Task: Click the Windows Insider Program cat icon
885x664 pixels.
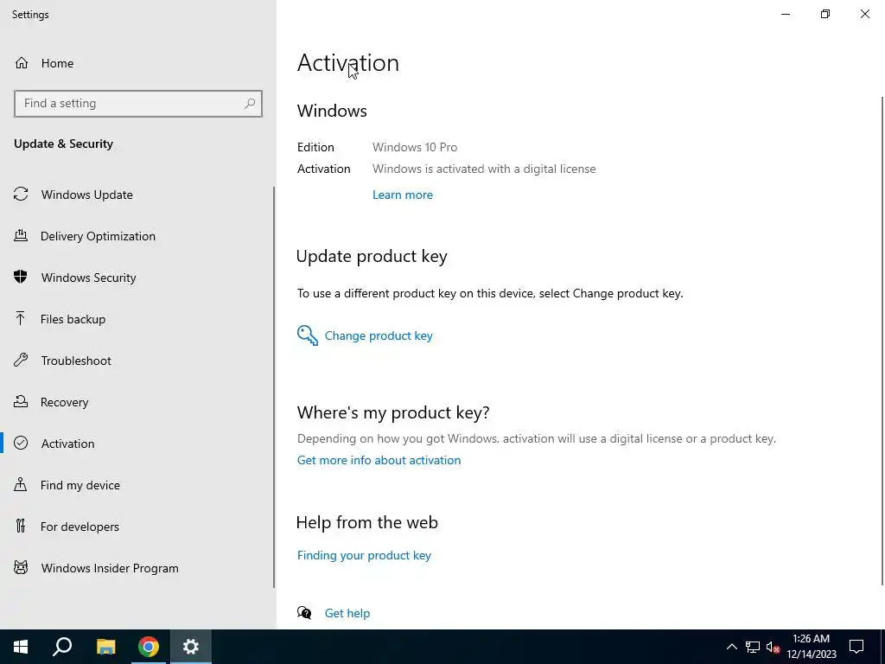Action: pos(21,567)
